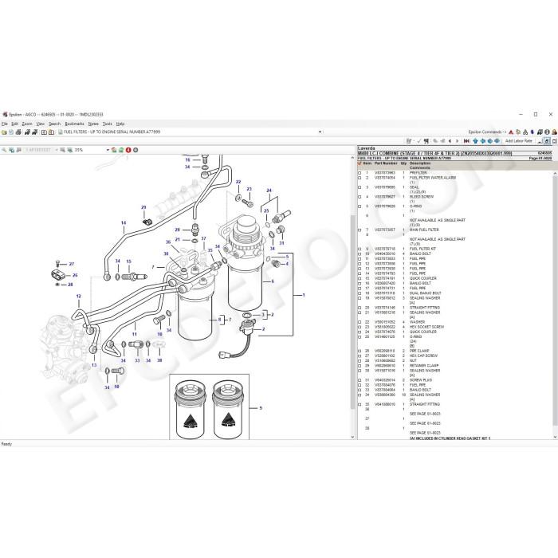Click the info circle icon at top right

point(547,132)
